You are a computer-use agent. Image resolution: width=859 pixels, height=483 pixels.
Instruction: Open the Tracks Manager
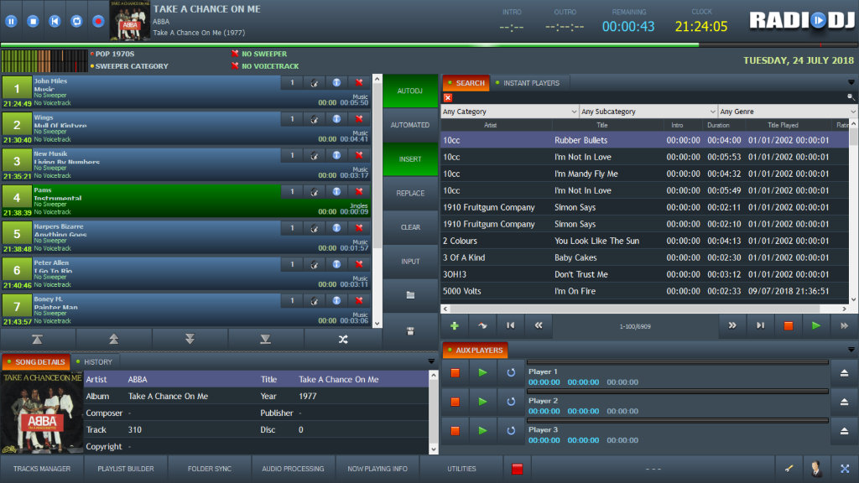pyautogui.click(x=42, y=469)
